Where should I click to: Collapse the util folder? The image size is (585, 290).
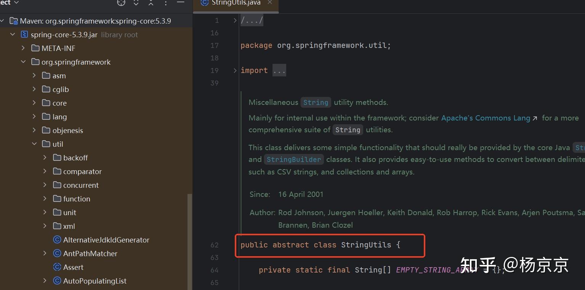coord(34,144)
